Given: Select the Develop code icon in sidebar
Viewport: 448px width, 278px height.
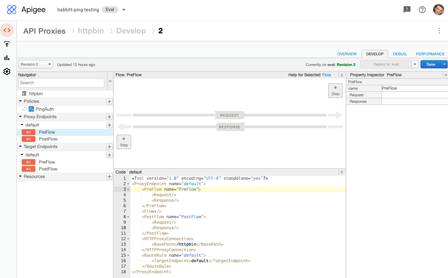Looking at the screenshot, I should (7, 30).
